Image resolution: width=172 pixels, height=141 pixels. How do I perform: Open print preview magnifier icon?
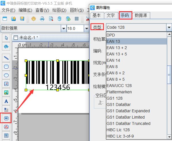[51, 19]
